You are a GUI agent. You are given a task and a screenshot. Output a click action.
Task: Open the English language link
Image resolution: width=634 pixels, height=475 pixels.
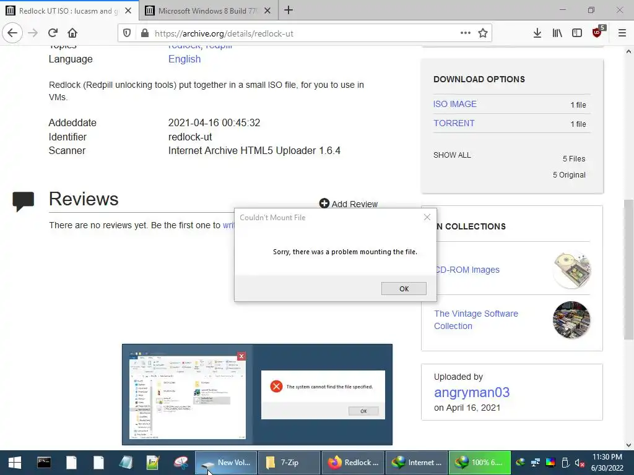(185, 59)
